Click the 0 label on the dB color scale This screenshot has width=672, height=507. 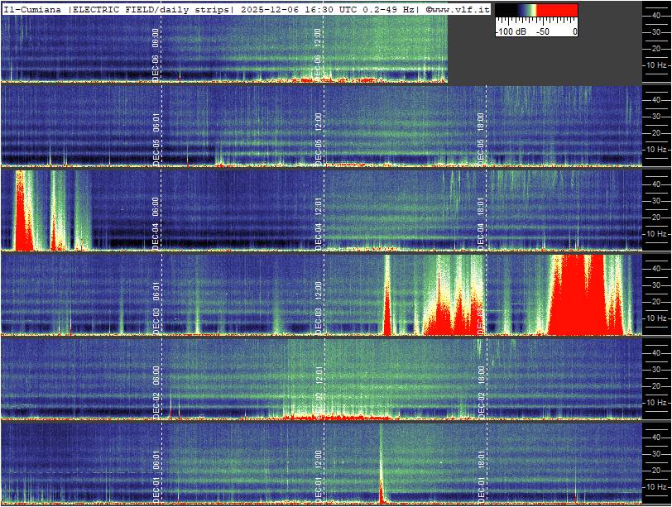[x=574, y=31]
